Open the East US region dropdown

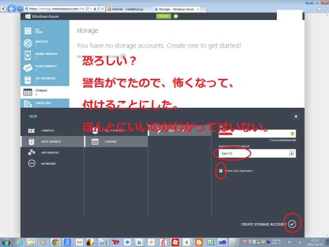(257, 154)
